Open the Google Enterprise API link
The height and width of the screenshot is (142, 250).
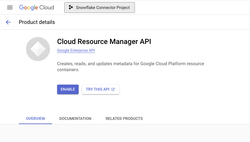76,51
